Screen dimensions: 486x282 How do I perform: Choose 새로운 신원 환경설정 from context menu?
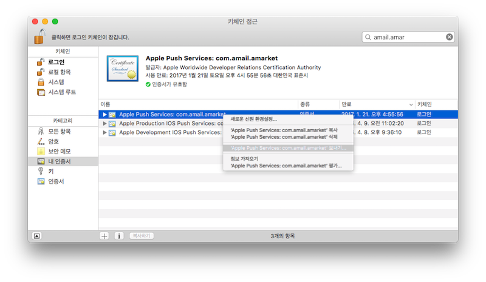coord(288,119)
